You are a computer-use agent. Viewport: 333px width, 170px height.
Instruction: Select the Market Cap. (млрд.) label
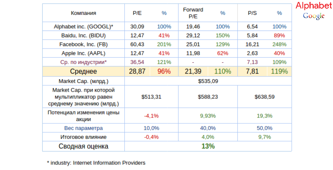[x=83, y=81]
